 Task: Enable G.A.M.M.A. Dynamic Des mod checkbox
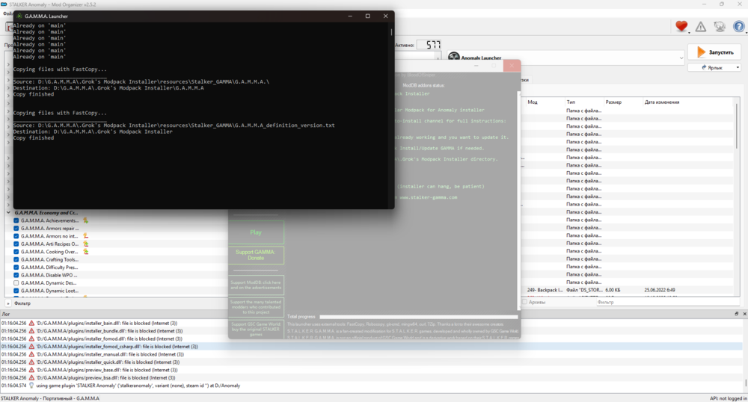coord(16,283)
